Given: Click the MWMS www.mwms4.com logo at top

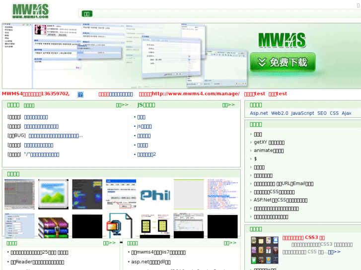Looking at the screenshot, I should tap(30, 11).
